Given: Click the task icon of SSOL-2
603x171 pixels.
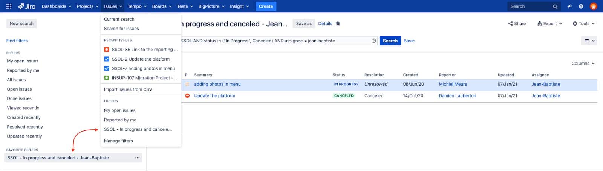Looking at the screenshot, I should [107, 59].
